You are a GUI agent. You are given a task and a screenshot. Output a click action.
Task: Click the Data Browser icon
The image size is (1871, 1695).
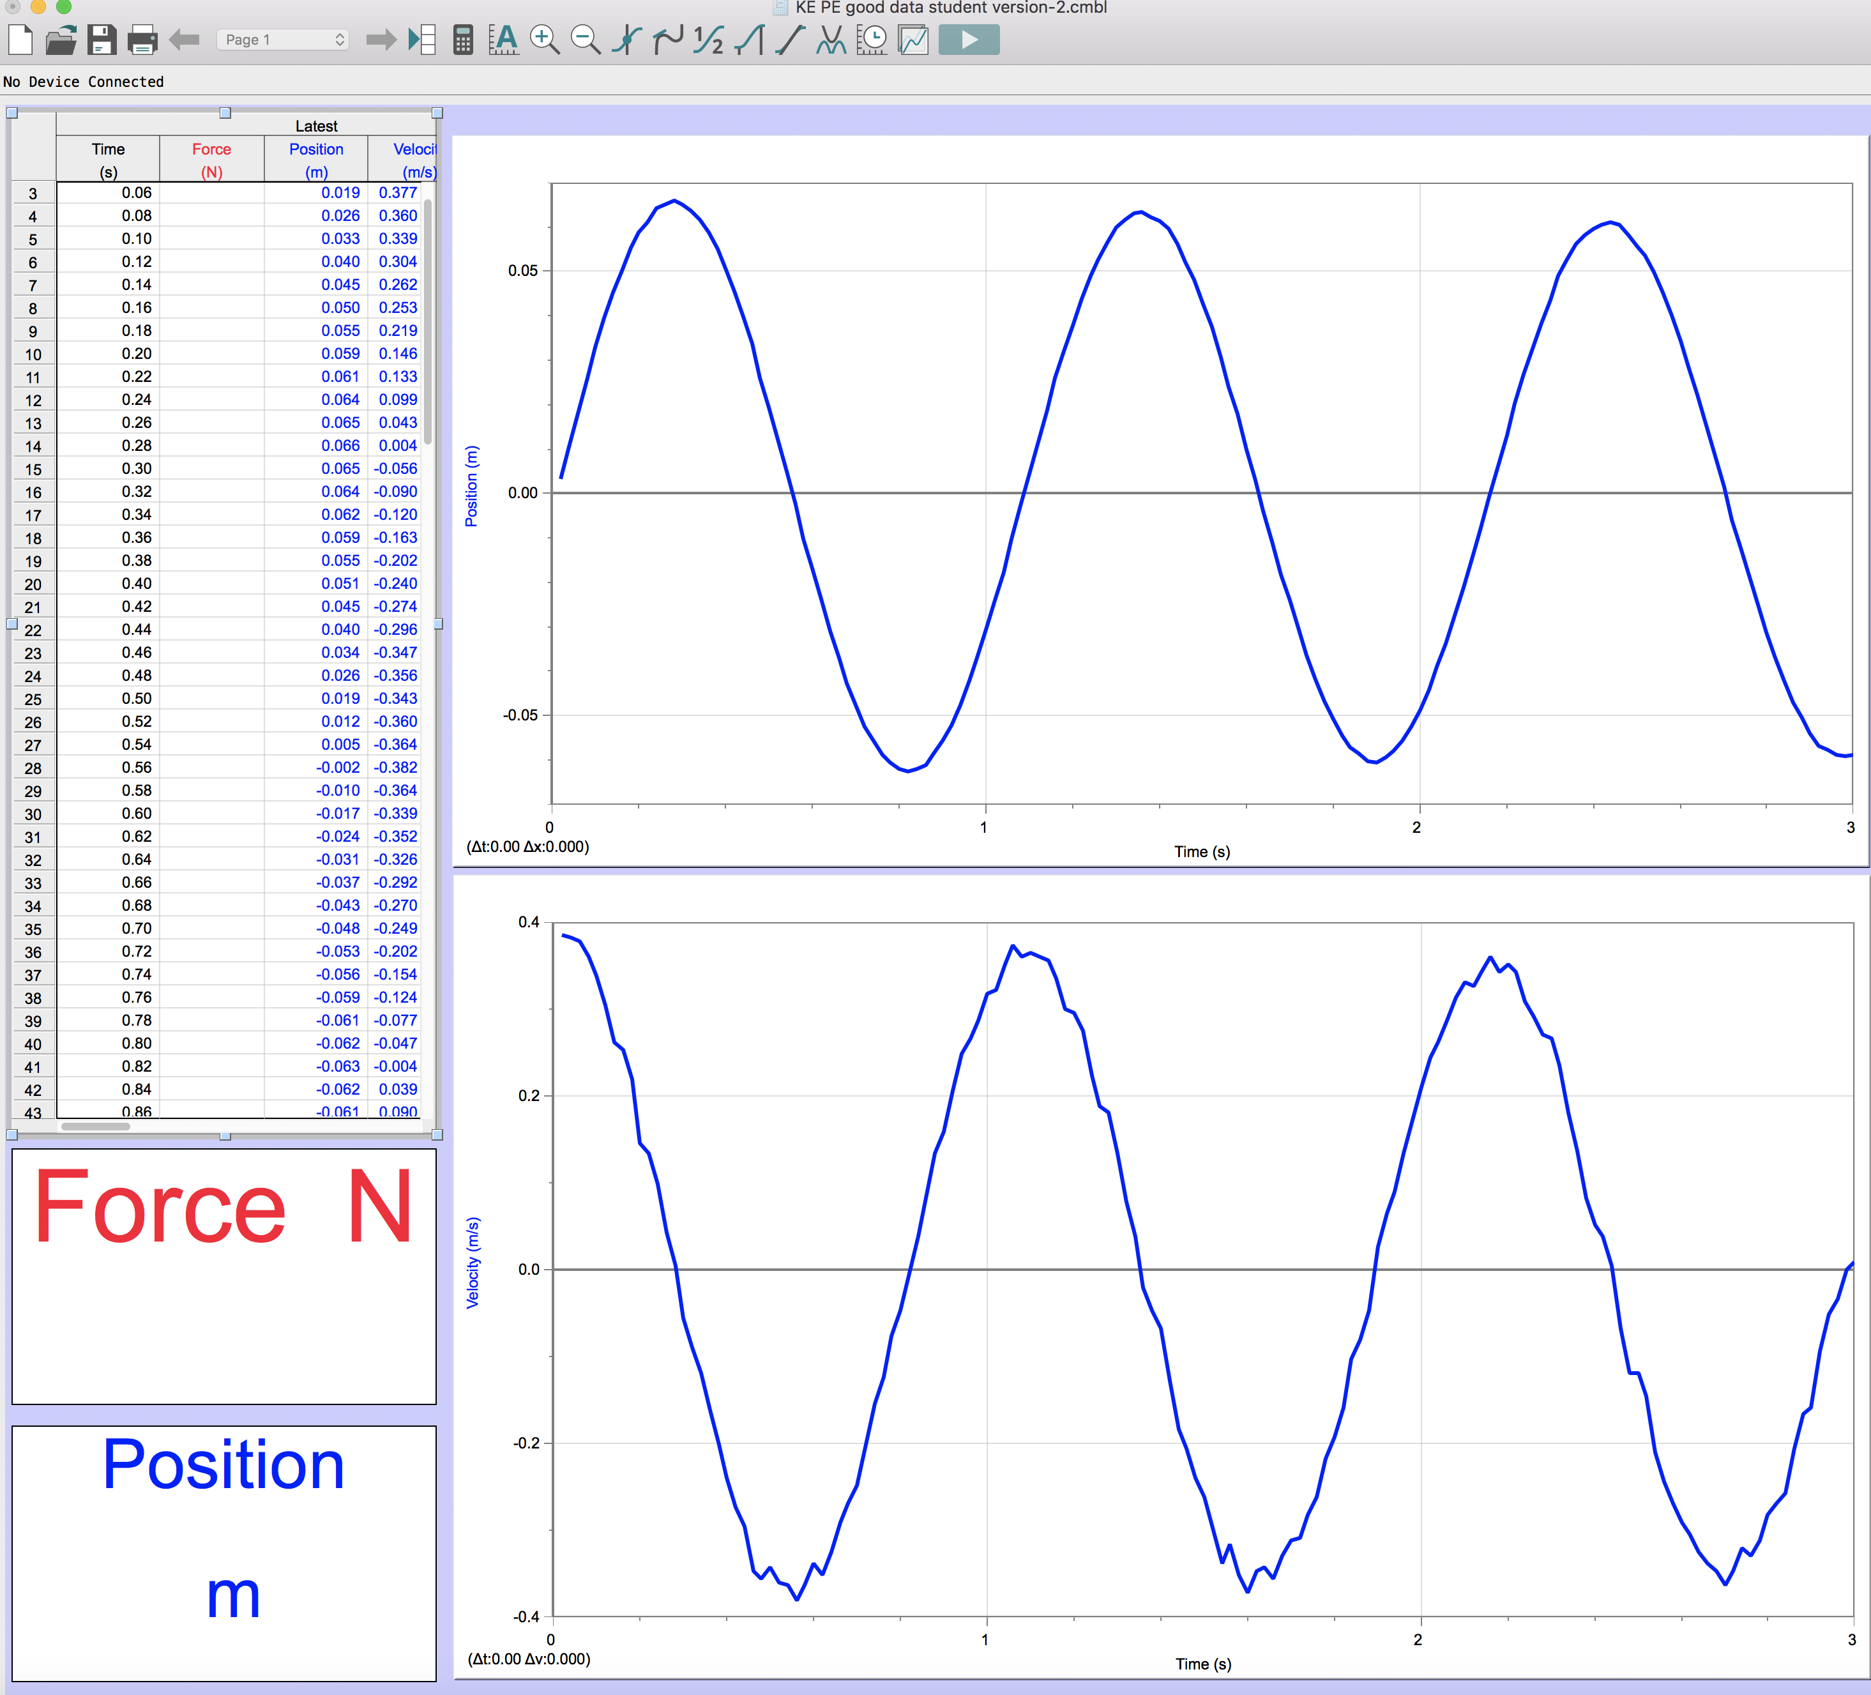pos(422,40)
